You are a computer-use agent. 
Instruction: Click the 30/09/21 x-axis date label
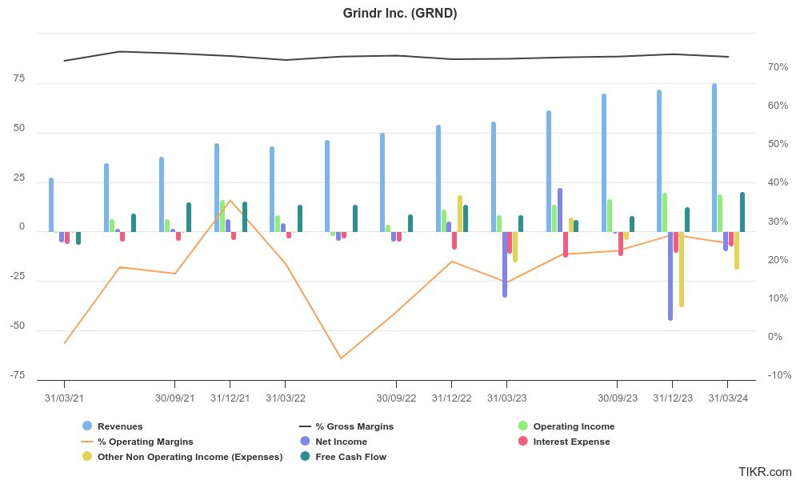click(x=175, y=398)
